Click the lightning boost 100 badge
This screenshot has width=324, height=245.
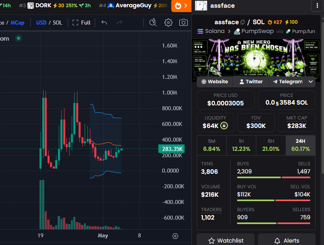[x=291, y=22]
